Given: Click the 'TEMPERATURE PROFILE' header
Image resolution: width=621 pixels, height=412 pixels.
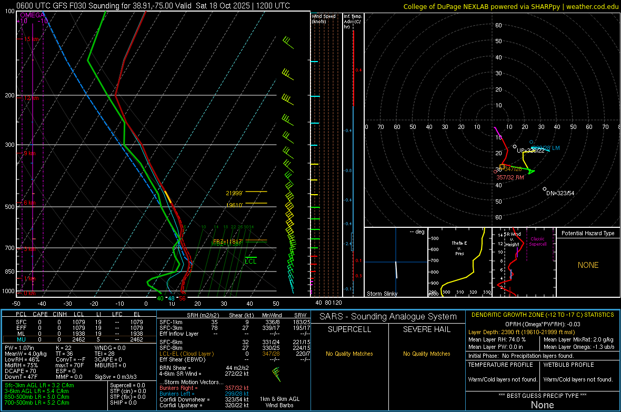Looking at the screenshot, I should pyautogui.click(x=500, y=365).
